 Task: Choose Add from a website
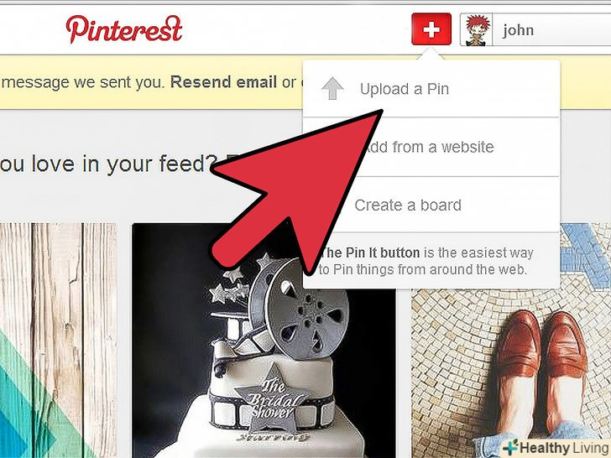point(431,147)
